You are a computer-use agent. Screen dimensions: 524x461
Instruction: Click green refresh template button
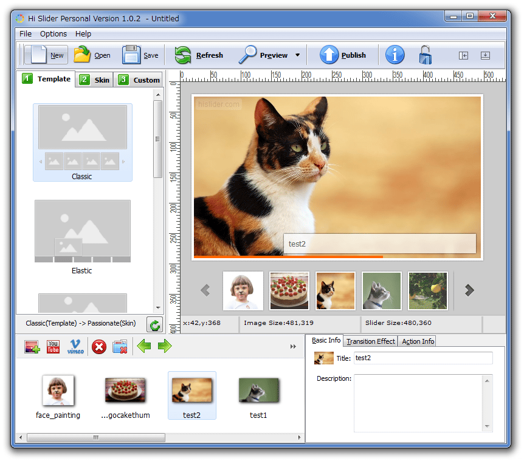(x=155, y=325)
